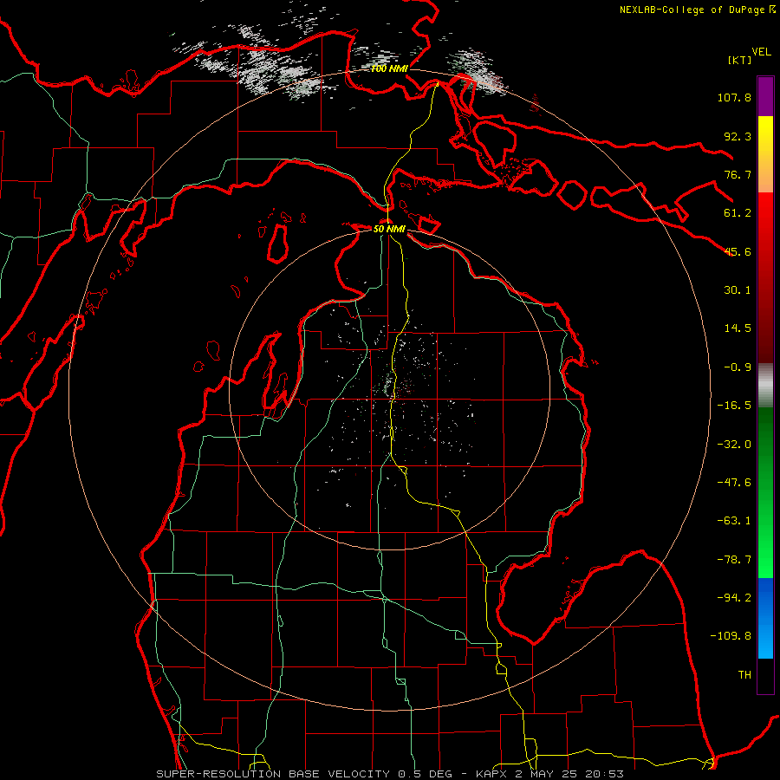Click the -94.2 scale value

(734, 598)
